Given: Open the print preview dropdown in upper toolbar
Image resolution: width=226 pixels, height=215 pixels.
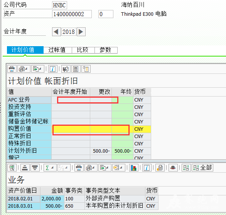Looking at the screenshot, I should 24,69.
